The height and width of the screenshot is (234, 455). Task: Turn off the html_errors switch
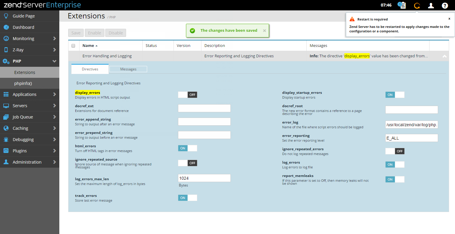coord(187,148)
